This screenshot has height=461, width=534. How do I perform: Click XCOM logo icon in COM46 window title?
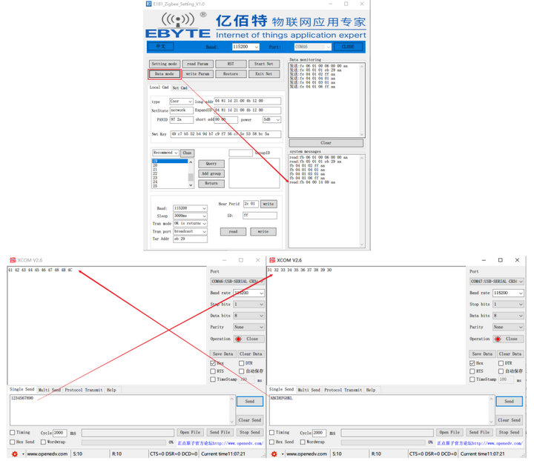click(x=13, y=260)
